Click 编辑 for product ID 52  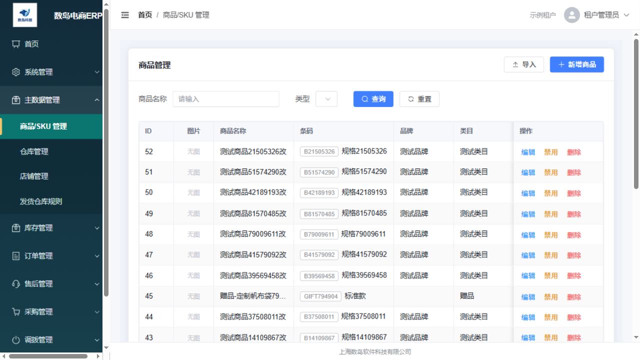tap(528, 152)
